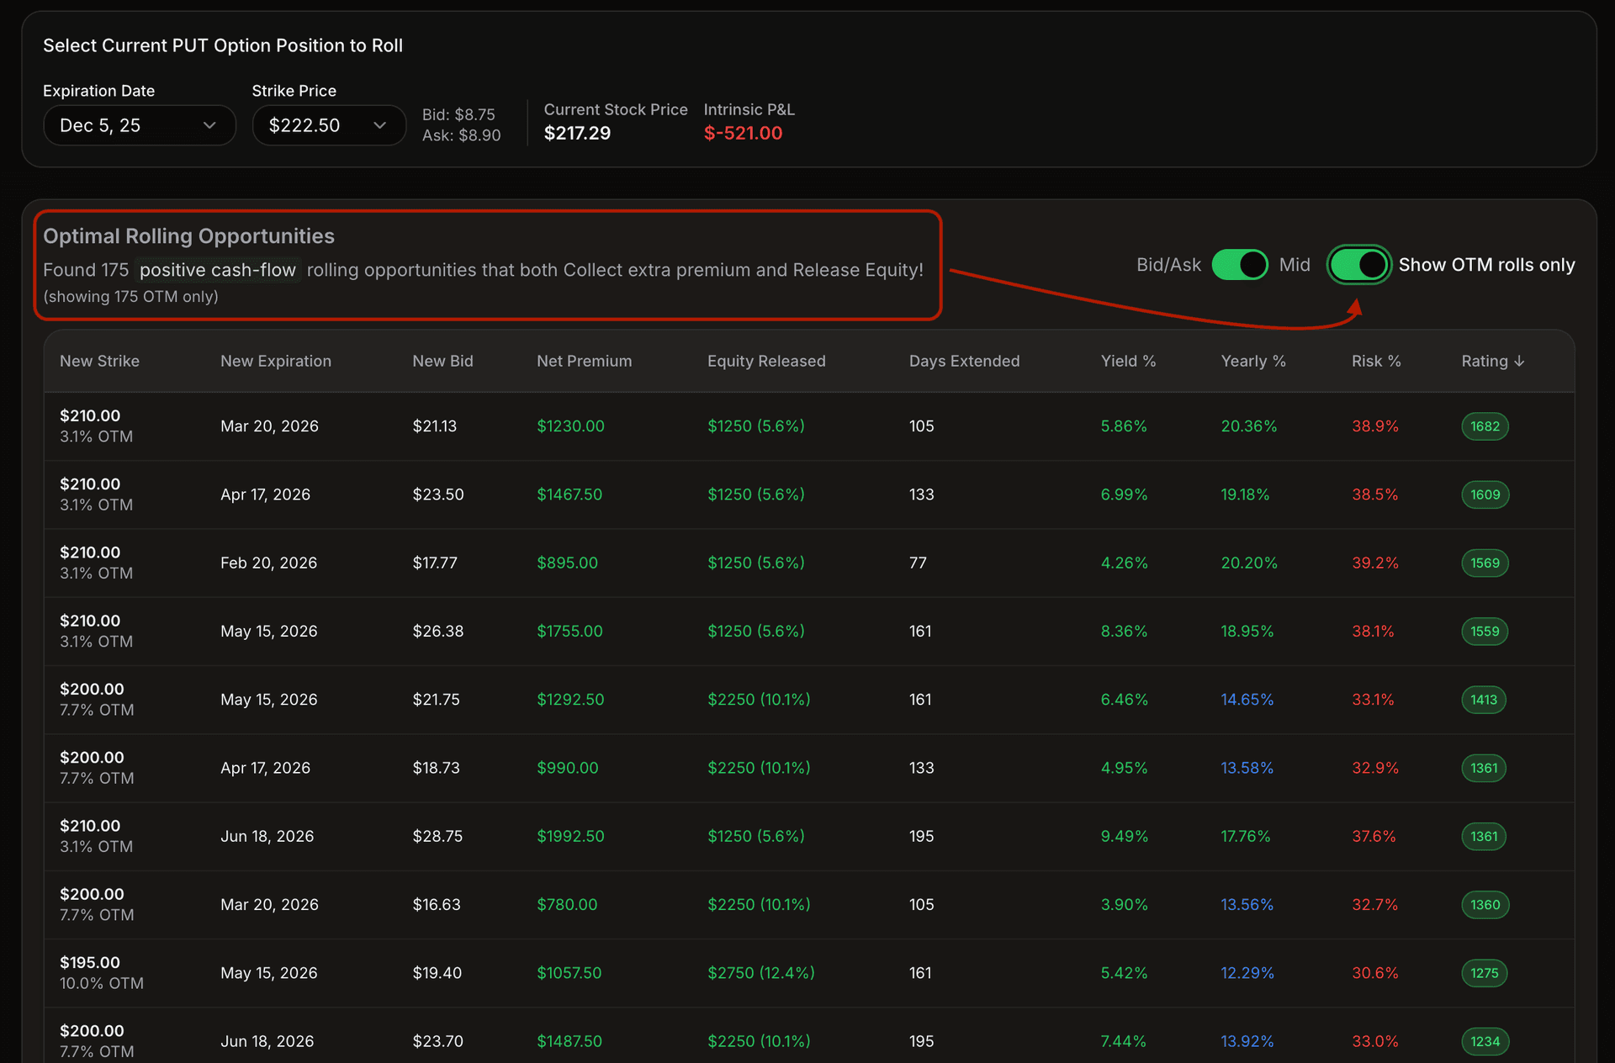Click the highlighted positive cash-flow label
This screenshot has width=1615, height=1063.
pos(217,270)
